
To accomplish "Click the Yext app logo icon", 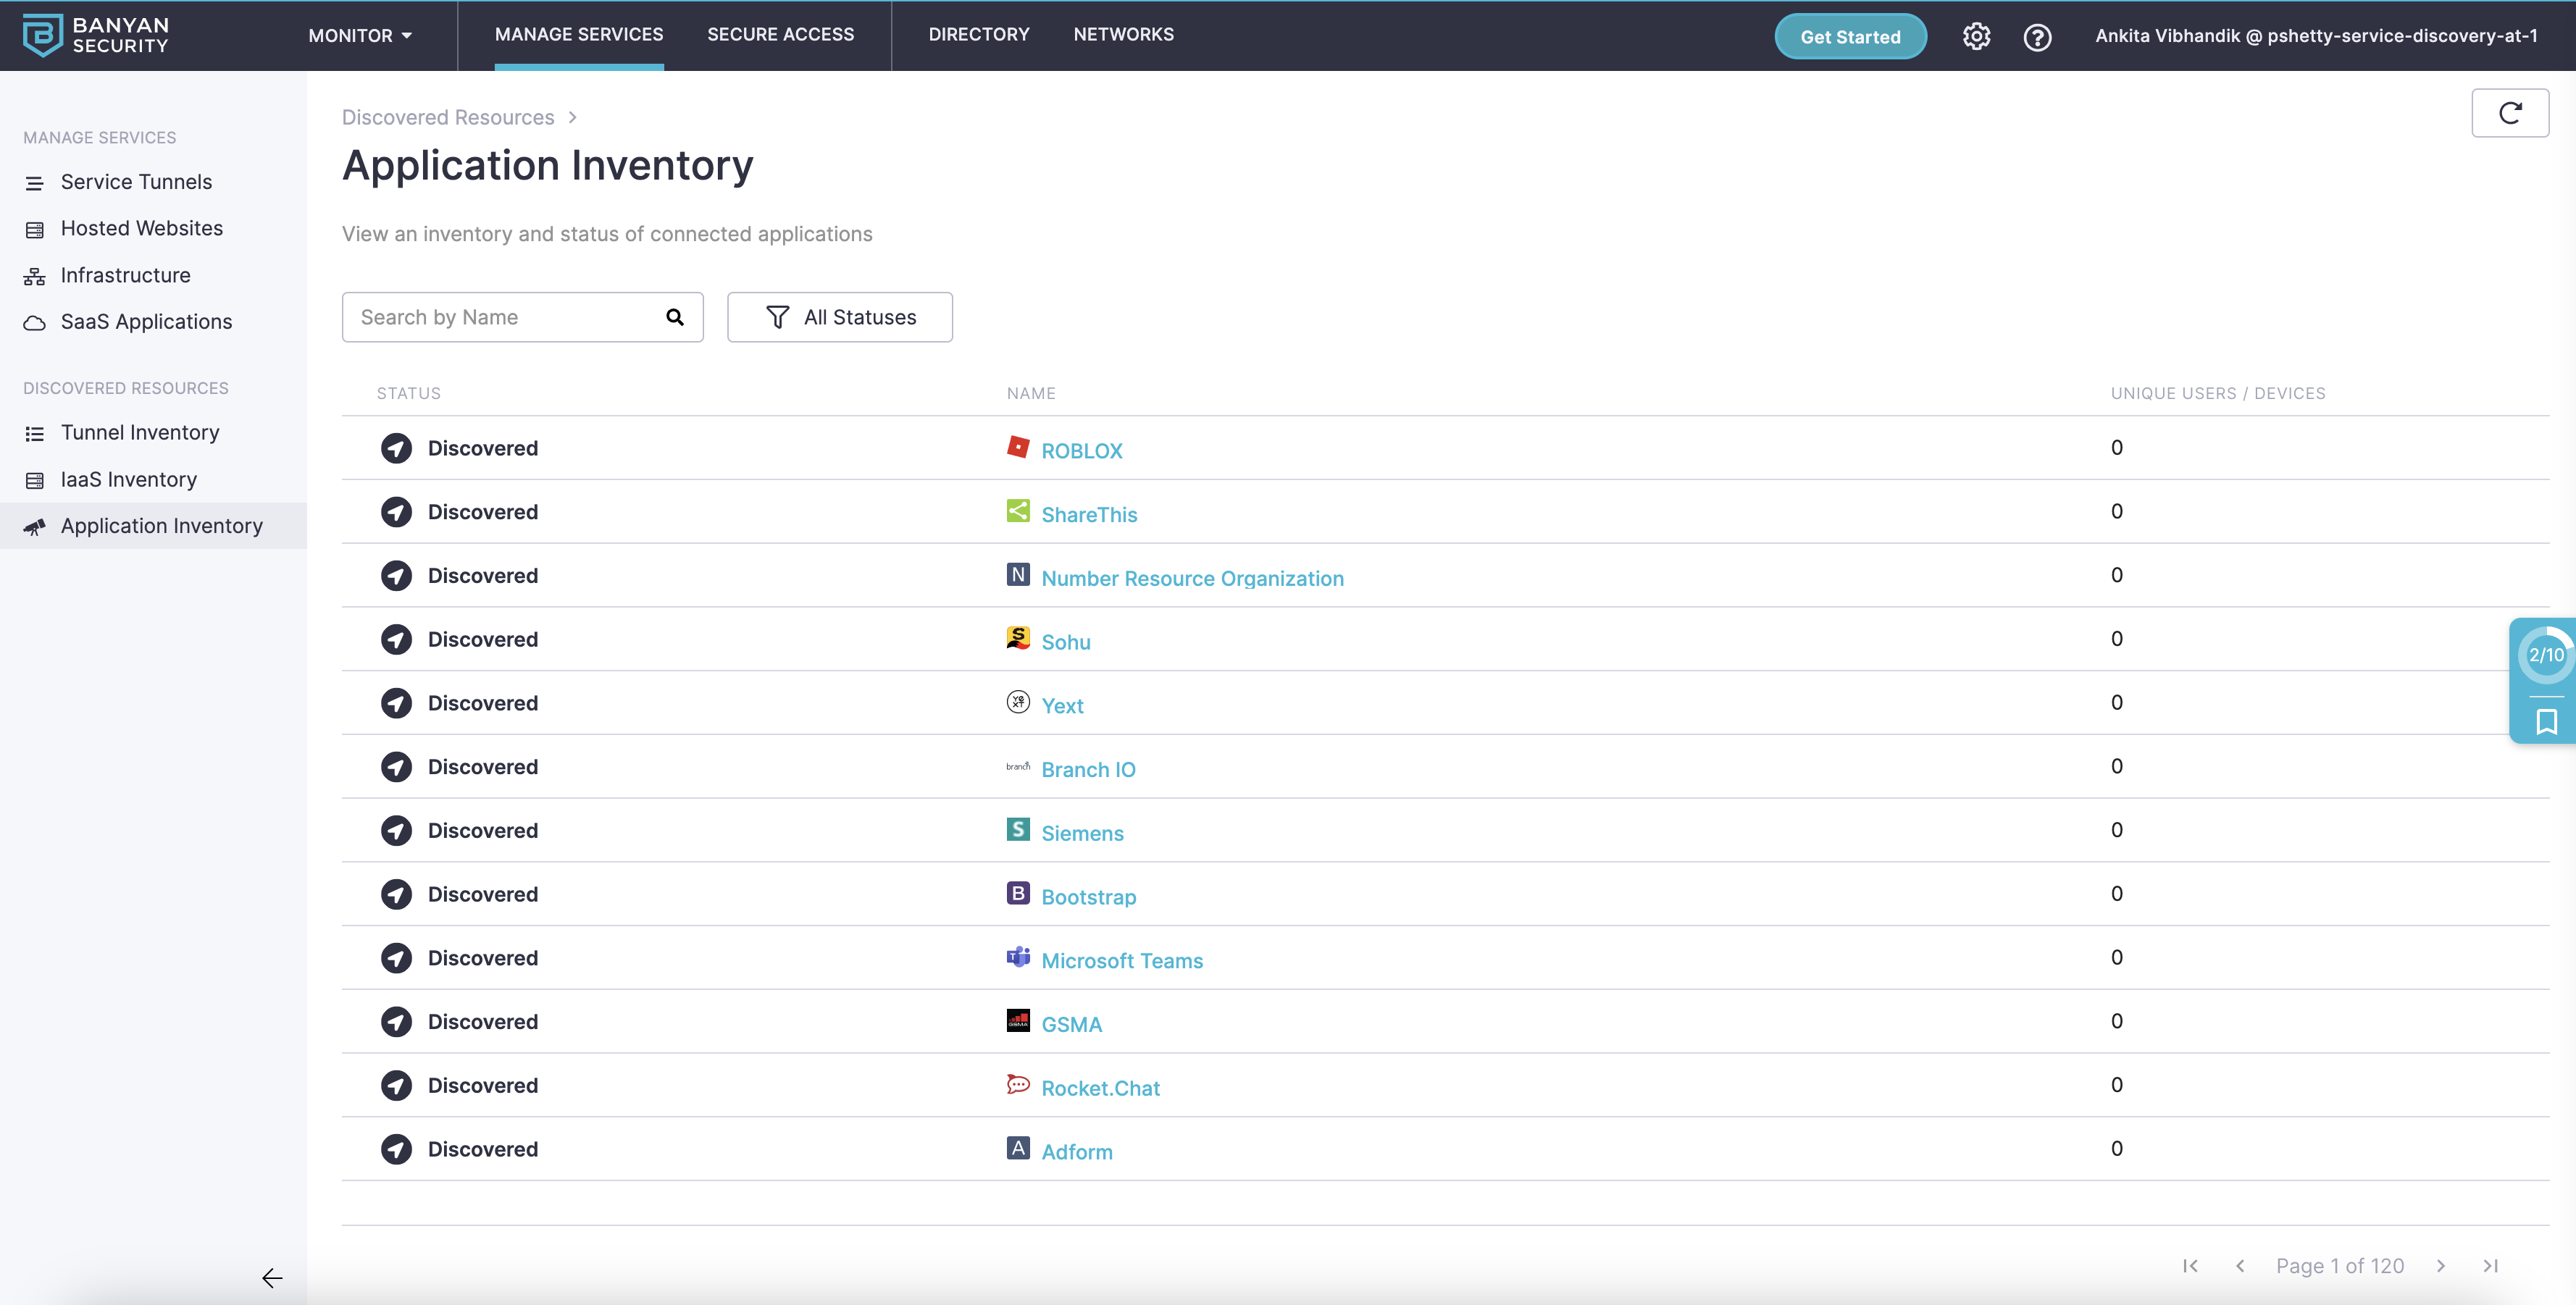I will 1018,701.
